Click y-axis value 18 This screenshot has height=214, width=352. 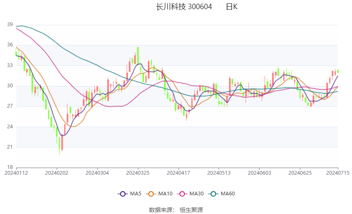10,167
